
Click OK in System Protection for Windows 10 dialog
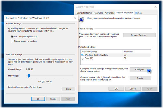point(38,99)
